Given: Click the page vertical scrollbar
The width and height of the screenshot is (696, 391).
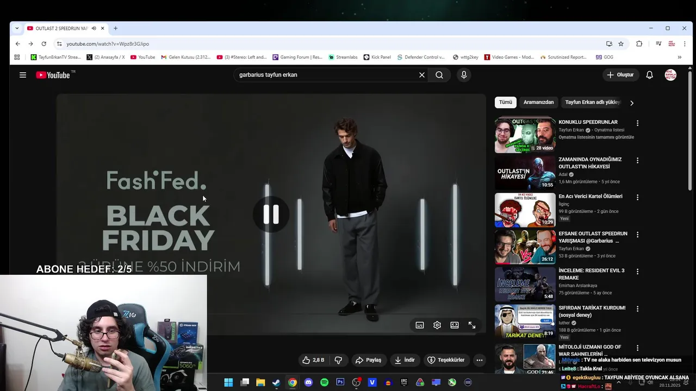Looking at the screenshot, I should 690,130.
